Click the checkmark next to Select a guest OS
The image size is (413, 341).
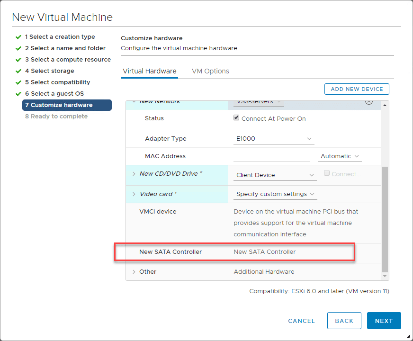tap(18, 94)
